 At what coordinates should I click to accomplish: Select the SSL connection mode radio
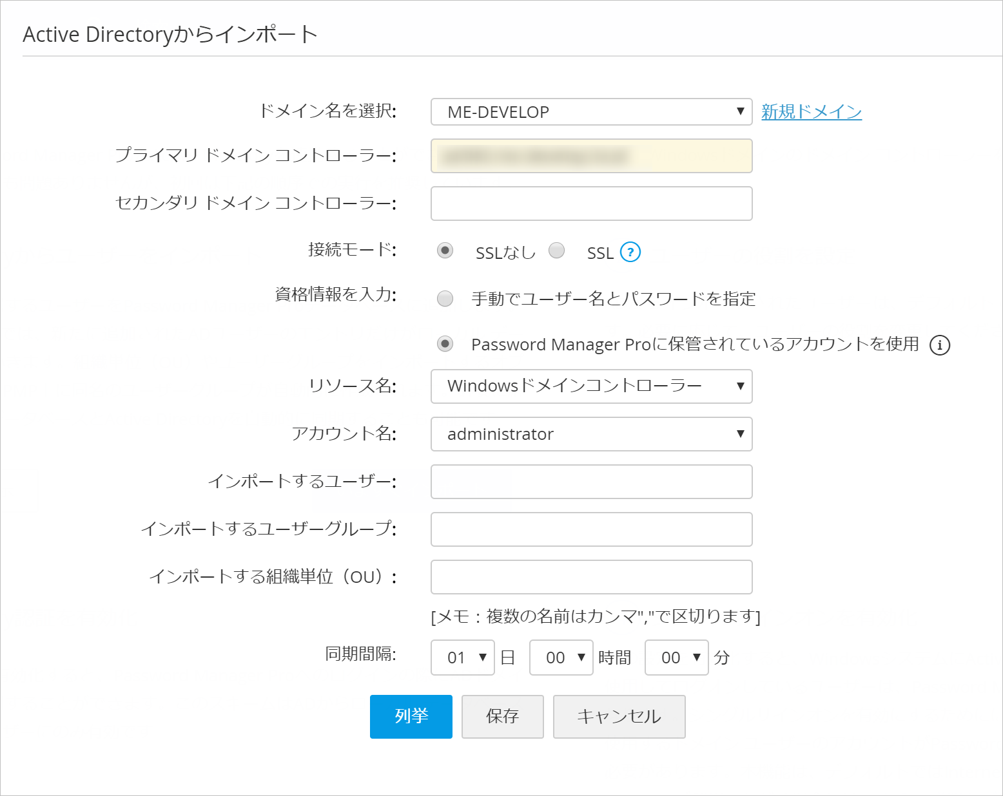tap(557, 251)
